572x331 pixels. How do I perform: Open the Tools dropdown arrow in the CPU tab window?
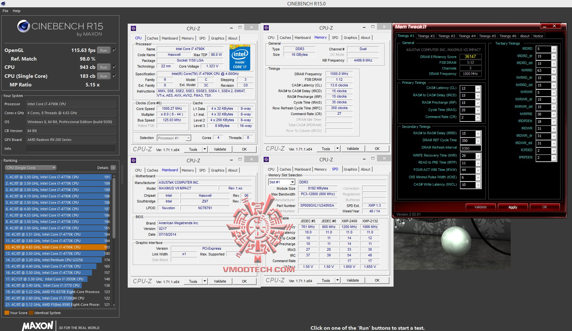(205, 149)
